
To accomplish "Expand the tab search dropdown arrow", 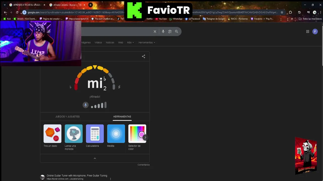I will tap(5, 5).
